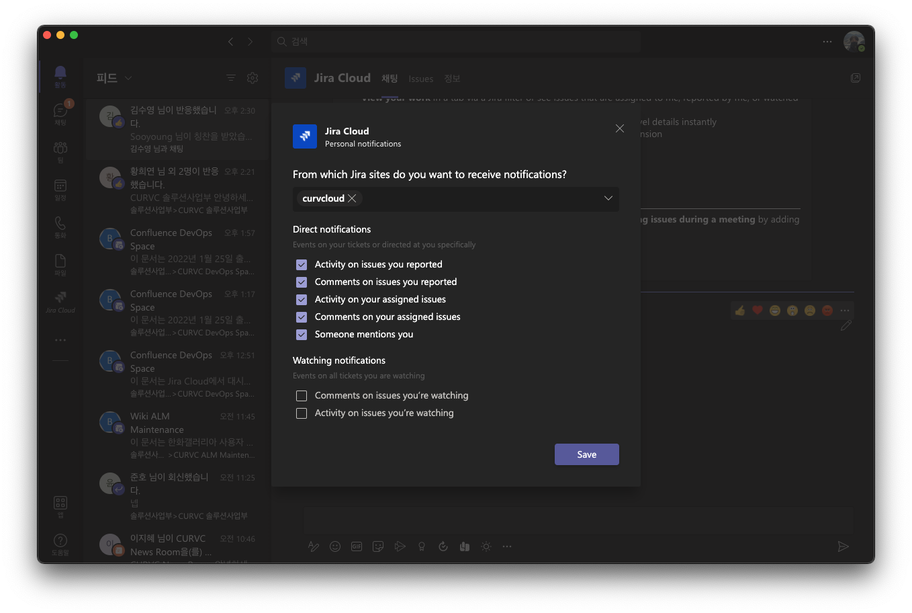Viewport: 912px width, 613px height.
Task: Expand the Jira sites dropdown chevron
Action: (x=608, y=198)
